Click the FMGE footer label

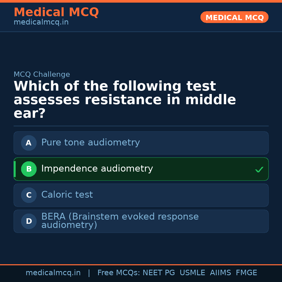point(246,273)
